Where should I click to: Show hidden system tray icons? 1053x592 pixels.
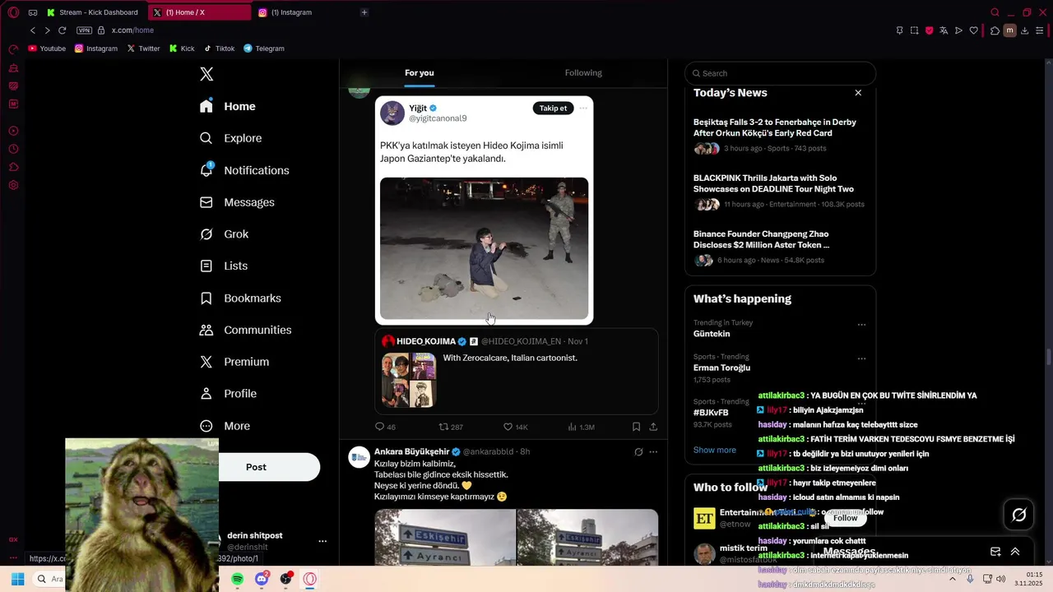[x=953, y=579]
